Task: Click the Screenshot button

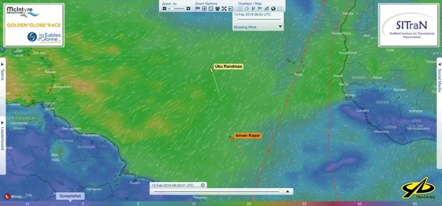Action: pyautogui.click(x=70, y=196)
